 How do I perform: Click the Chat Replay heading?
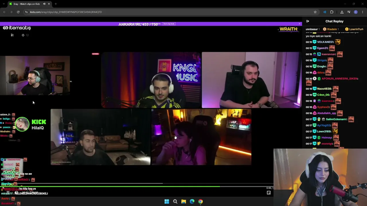coord(334,21)
